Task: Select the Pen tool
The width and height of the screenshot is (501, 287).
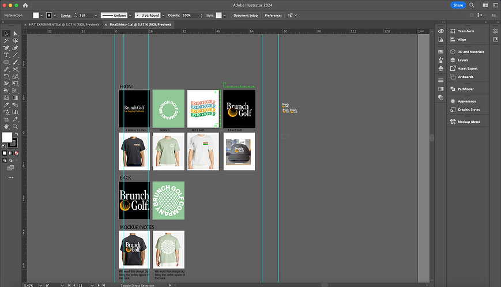Action: (6, 48)
